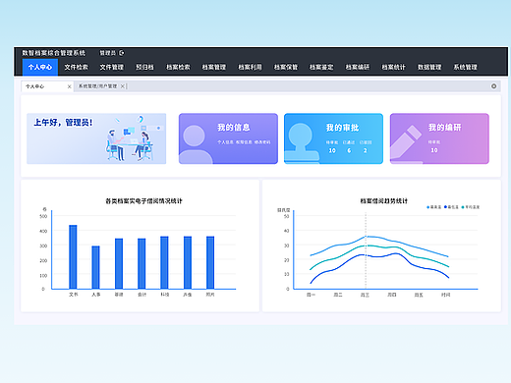The image size is (511, 383).
Task: Open the 文件管理 menu
Action: (x=112, y=67)
